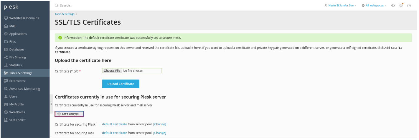This screenshot has height=140, width=419.
Task: Open Websites & Domains in sidebar
Action: click(x=24, y=18)
